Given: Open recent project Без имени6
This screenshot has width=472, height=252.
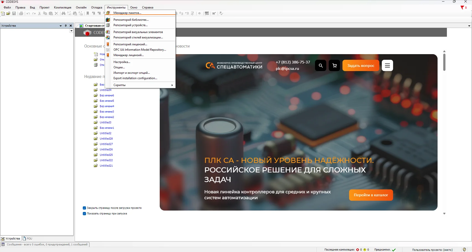Looking at the screenshot, I should tap(107, 96).
